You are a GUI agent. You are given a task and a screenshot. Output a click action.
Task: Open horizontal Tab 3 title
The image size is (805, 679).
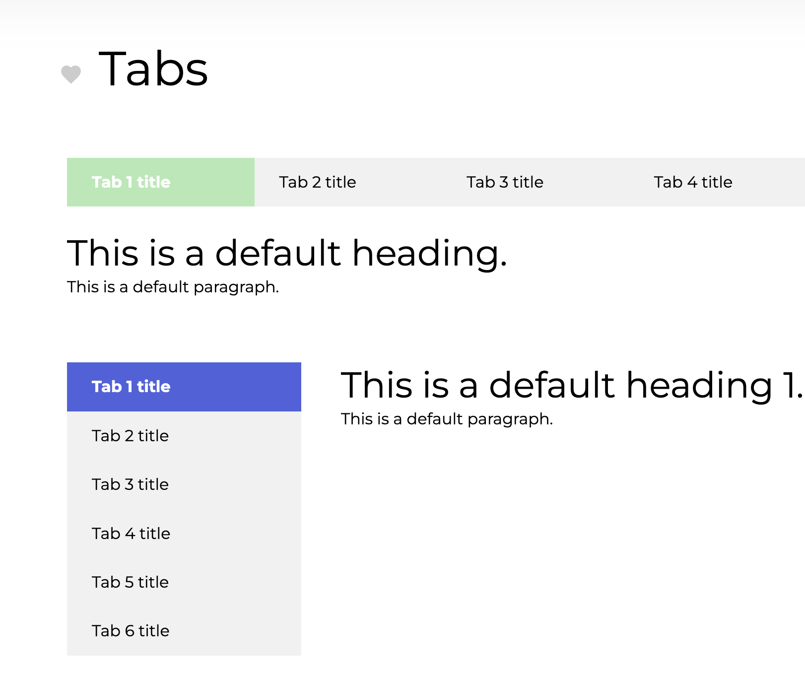tap(505, 182)
